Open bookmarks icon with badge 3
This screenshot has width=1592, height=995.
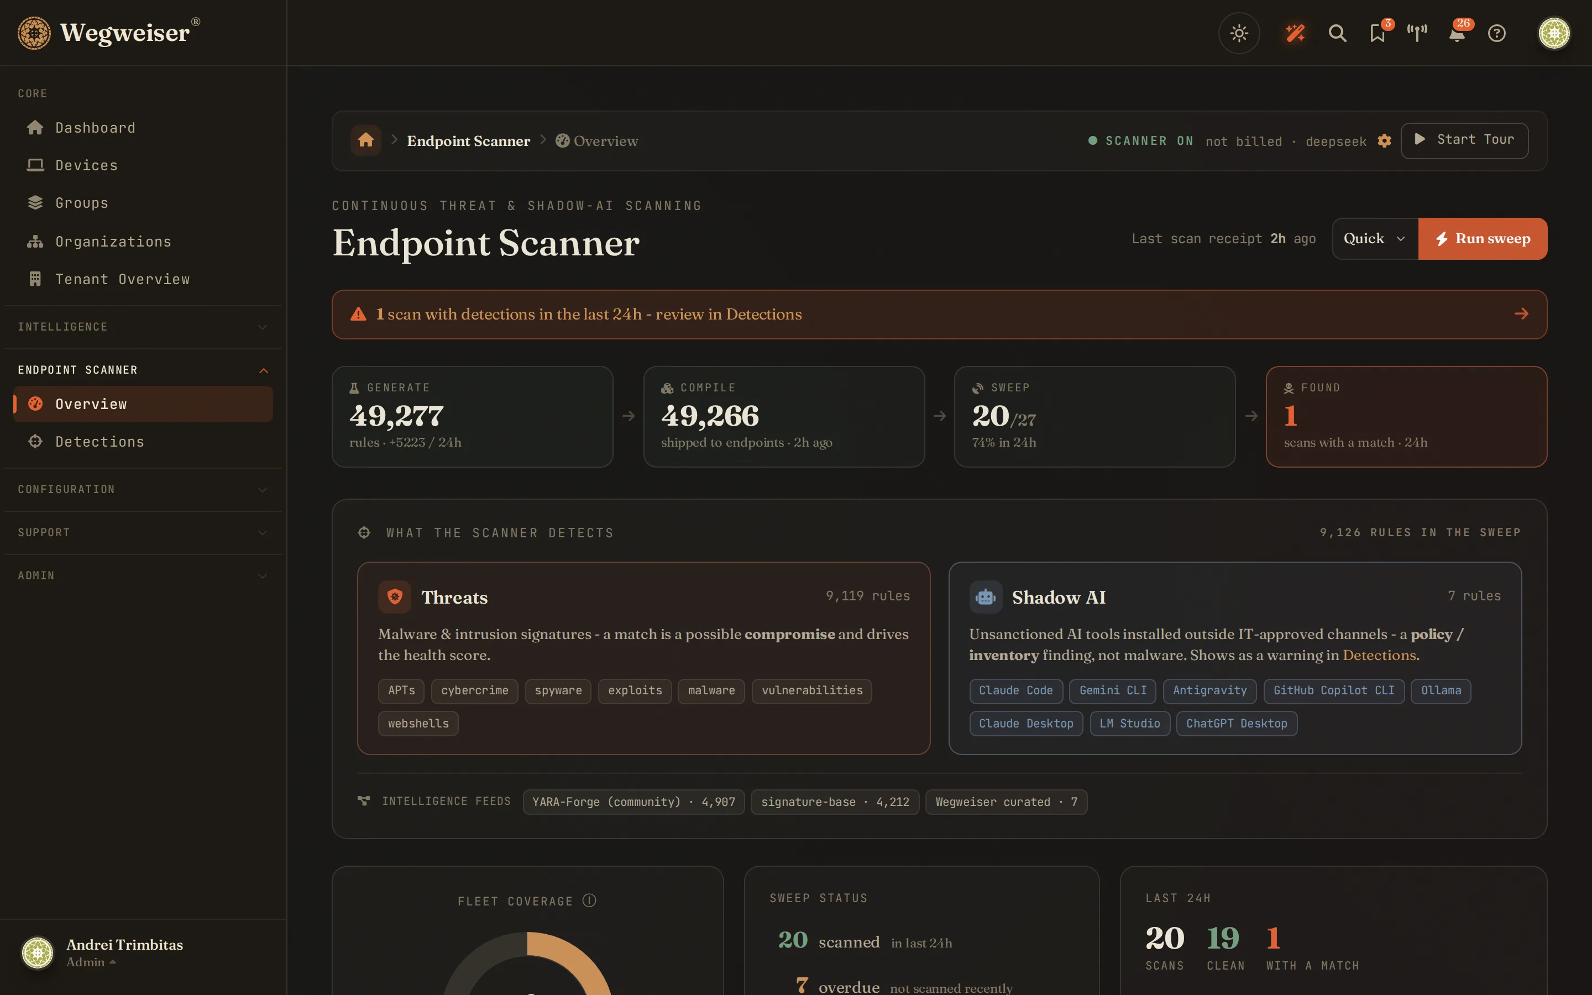tap(1378, 33)
